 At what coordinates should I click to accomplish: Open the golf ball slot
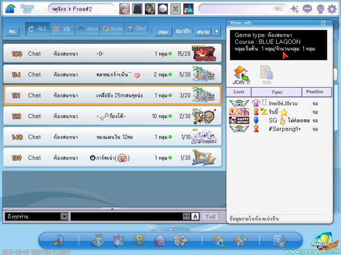[x=163, y=9]
